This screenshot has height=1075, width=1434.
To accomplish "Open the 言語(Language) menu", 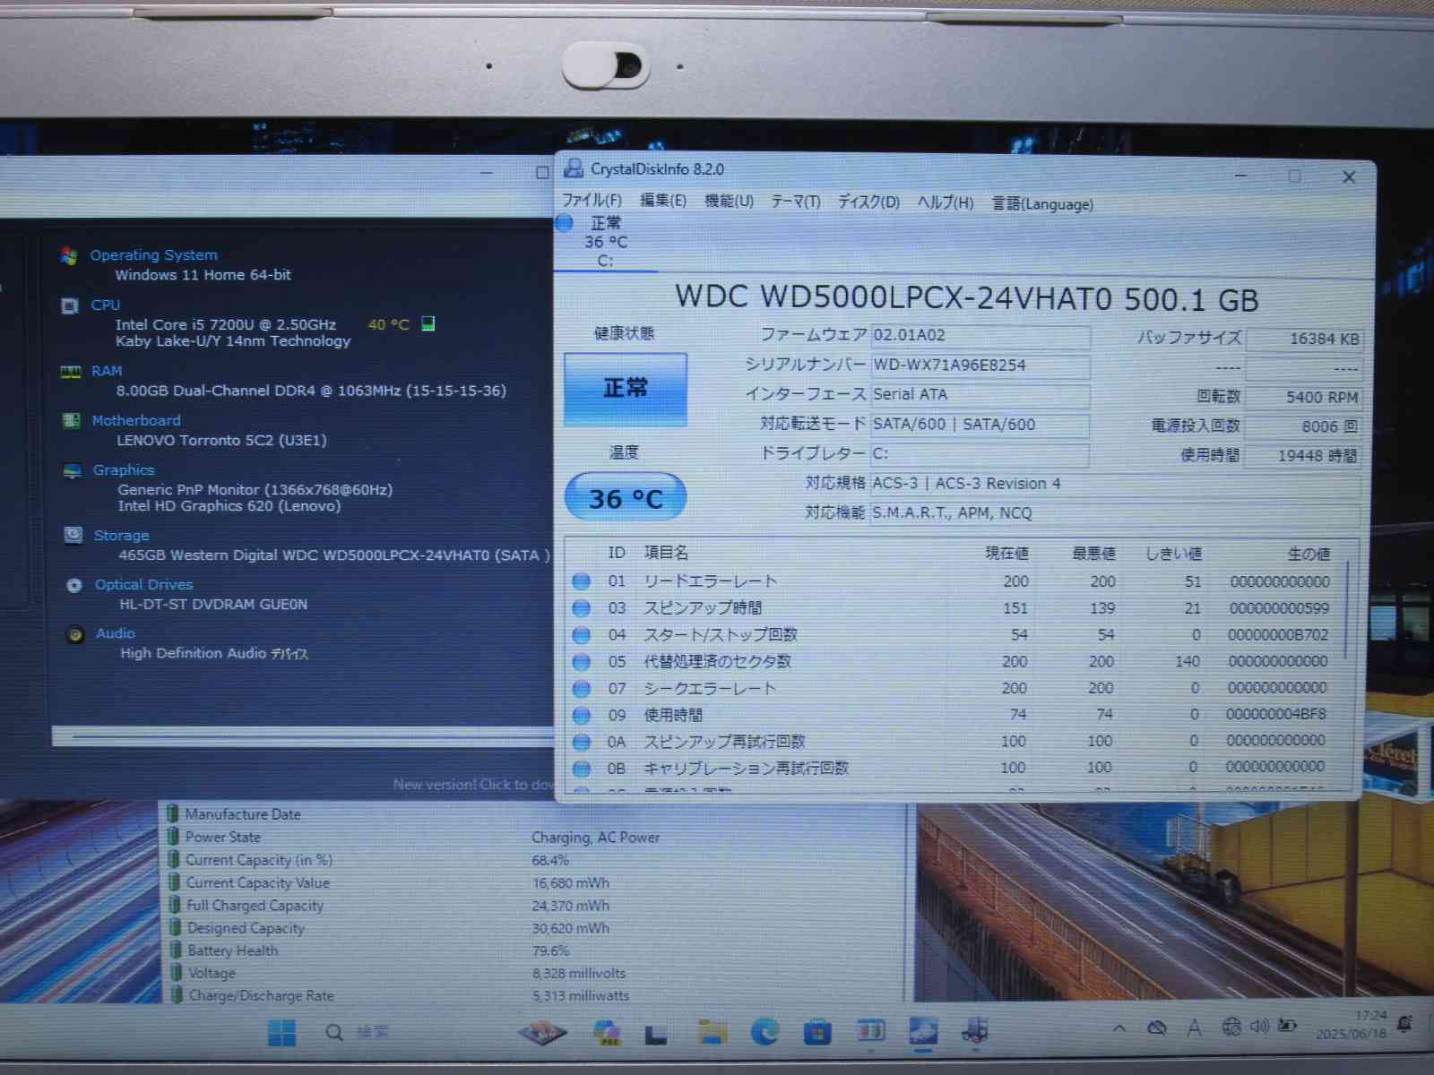I will coord(1042,204).
